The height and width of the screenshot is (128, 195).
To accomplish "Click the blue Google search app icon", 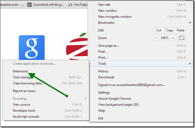I will [32, 48].
